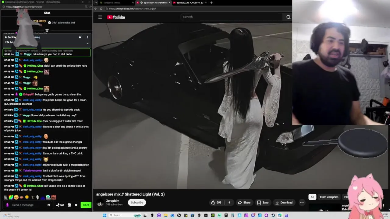The width and height of the screenshot is (390, 219).
Task: Click the Tylerlovescoke username in chat
Action: pyautogui.click(x=32, y=171)
